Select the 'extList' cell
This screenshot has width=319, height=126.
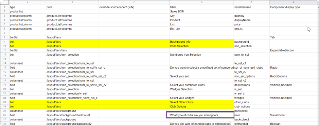point(252,29)
